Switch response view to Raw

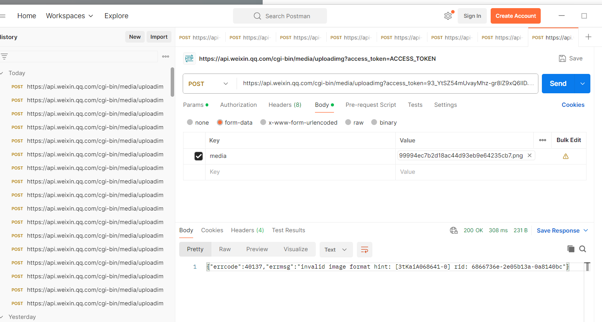(225, 249)
